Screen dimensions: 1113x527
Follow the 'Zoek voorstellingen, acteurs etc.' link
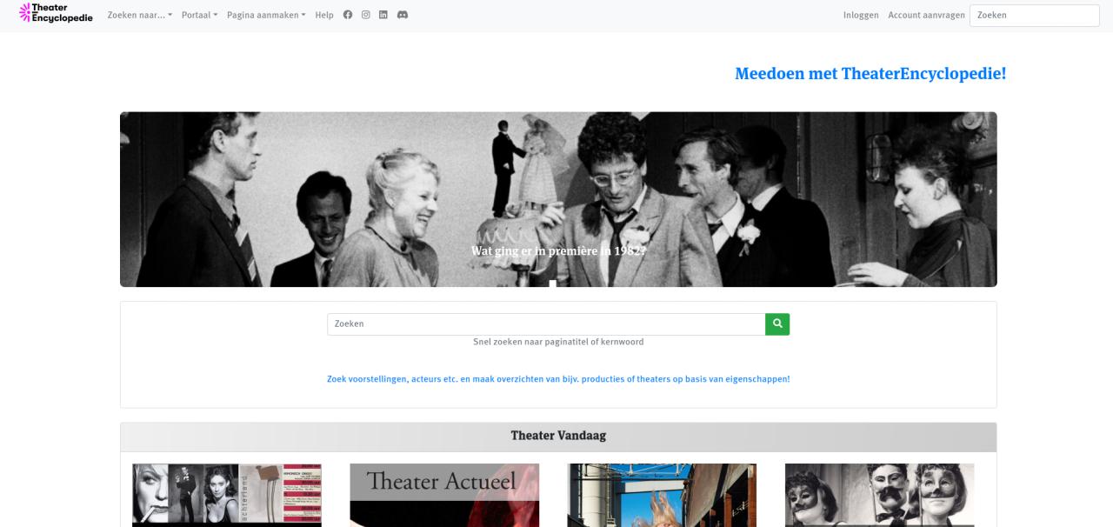(x=558, y=379)
